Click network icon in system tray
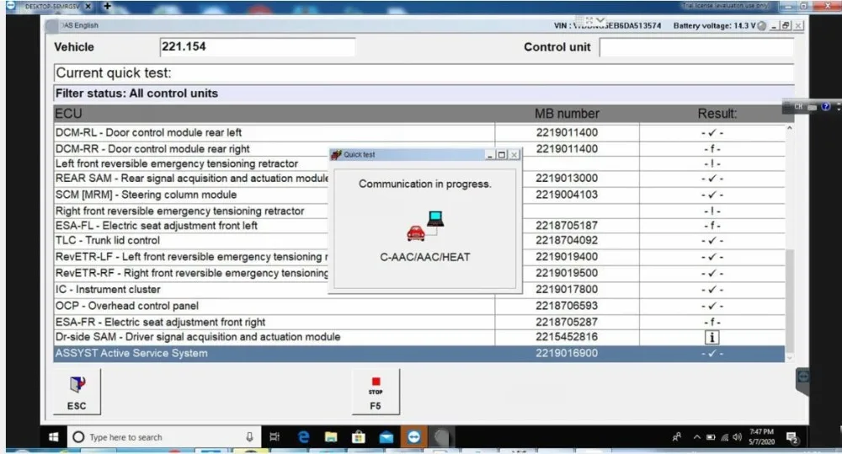Screen dimensions: 842x454 point(724,437)
